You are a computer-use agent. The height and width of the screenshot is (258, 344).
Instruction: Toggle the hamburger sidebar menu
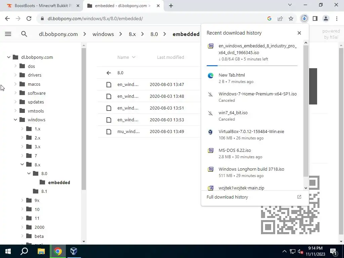(x=8, y=34)
